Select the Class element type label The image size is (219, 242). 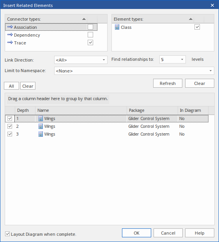click(126, 27)
